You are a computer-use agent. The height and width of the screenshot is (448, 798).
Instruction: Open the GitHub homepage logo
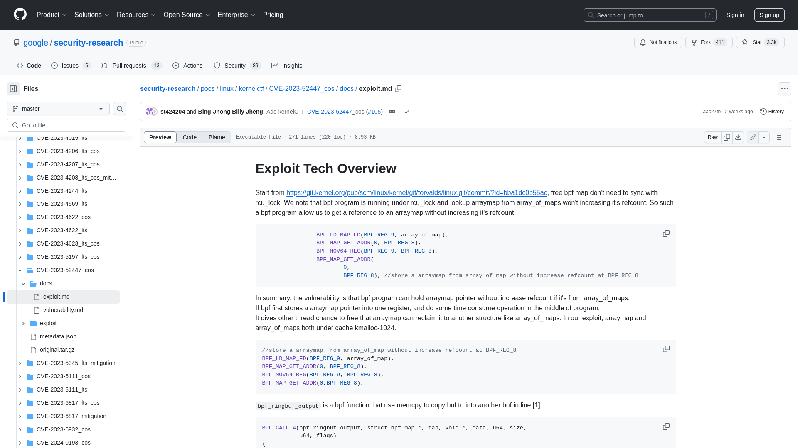click(20, 15)
